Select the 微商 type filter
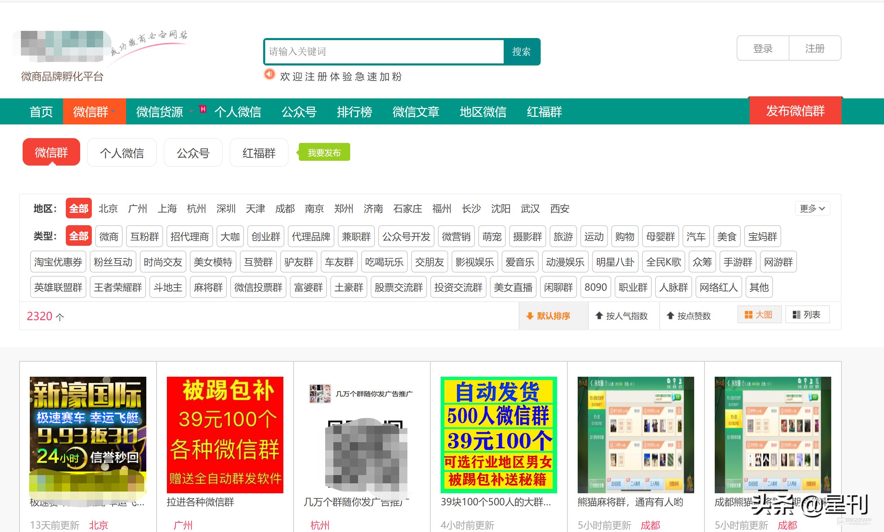 coord(108,236)
